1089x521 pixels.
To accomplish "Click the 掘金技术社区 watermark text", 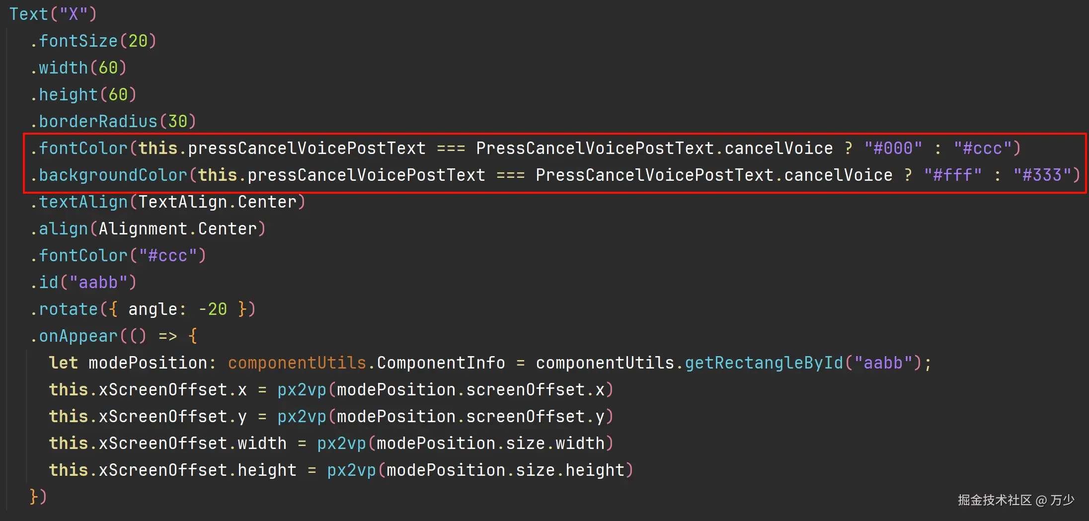I will click(x=995, y=500).
